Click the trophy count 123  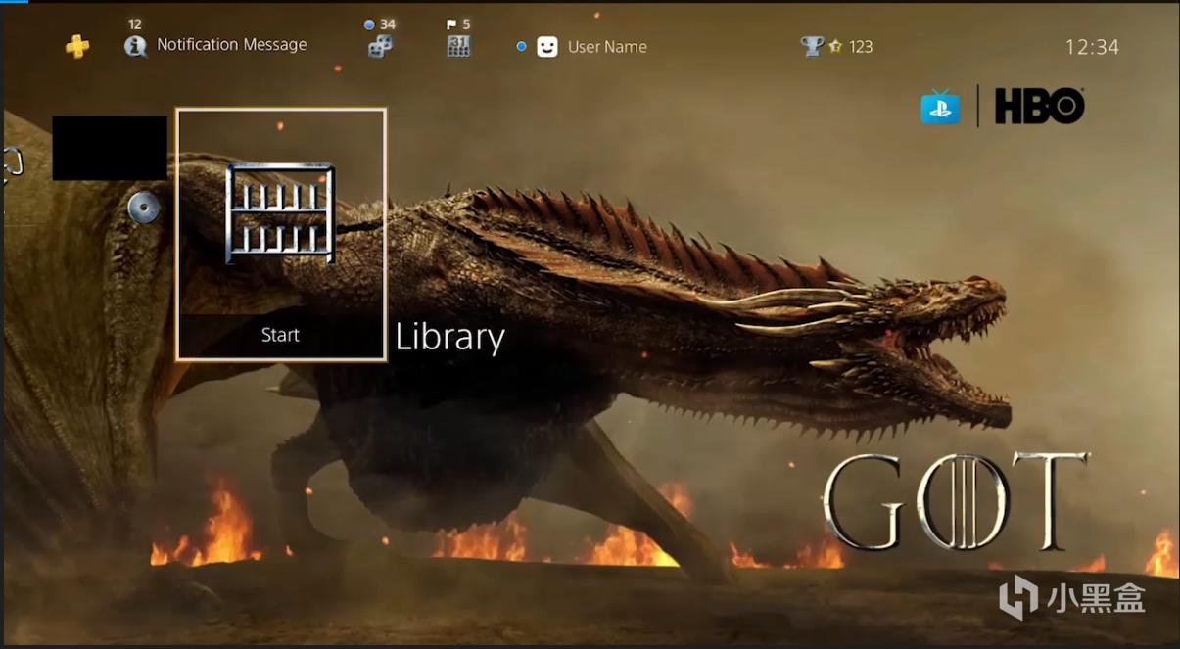click(861, 47)
